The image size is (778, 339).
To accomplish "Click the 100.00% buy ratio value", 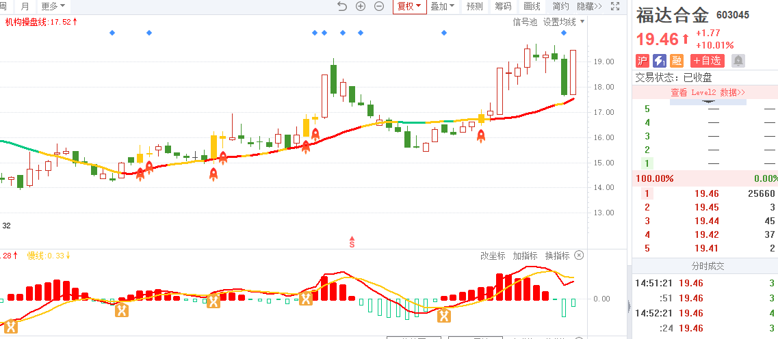I will pyautogui.click(x=655, y=178).
